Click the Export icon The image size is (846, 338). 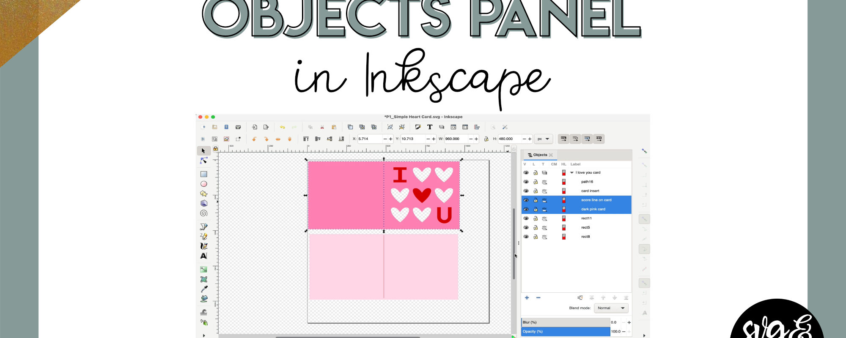(x=266, y=127)
